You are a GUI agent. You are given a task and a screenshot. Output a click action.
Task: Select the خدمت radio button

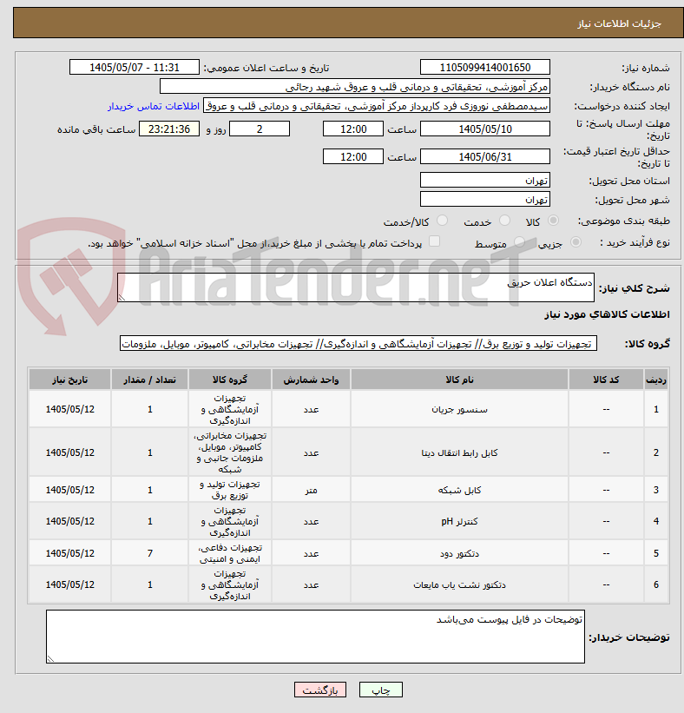(x=504, y=221)
